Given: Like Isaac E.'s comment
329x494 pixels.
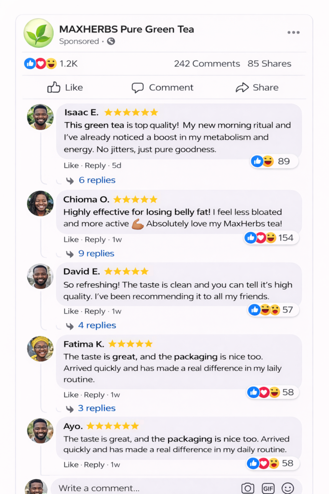Looking at the screenshot, I should [71, 165].
